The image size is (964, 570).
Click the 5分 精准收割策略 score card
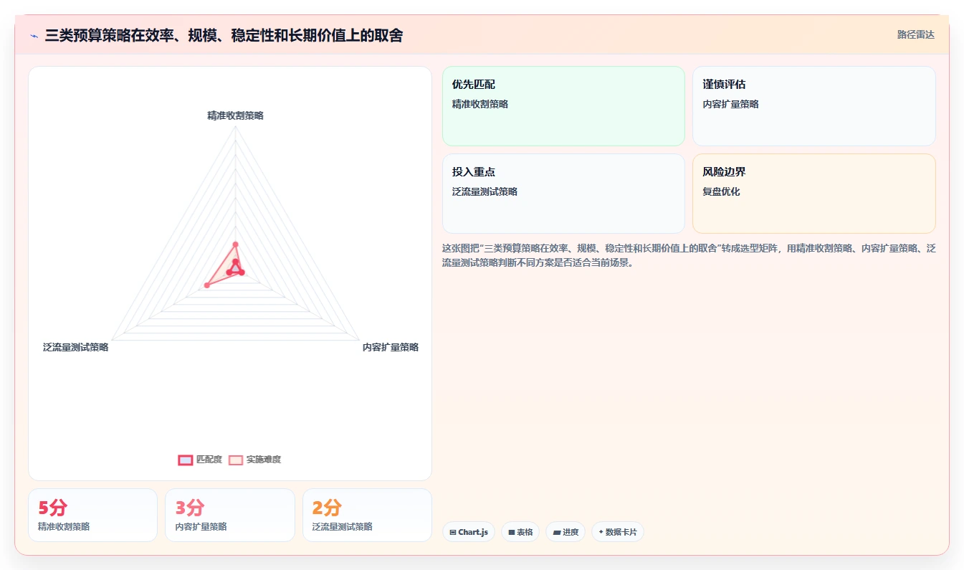pyautogui.click(x=92, y=516)
